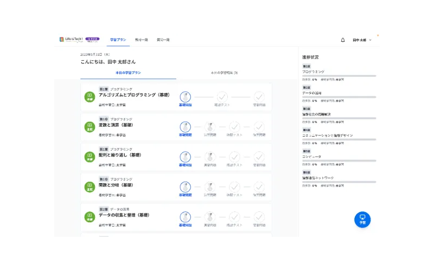Open 確認テスト step for データの収集と整理
This screenshot has height=271, width=434.
(x=234, y=217)
